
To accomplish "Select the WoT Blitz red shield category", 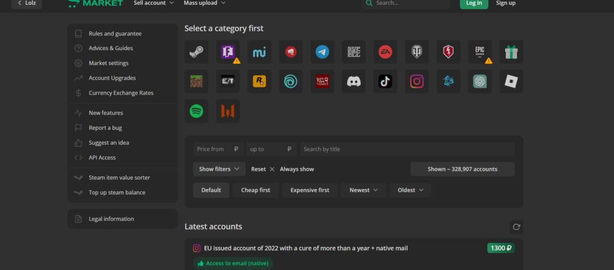I will tap(448, 52).
